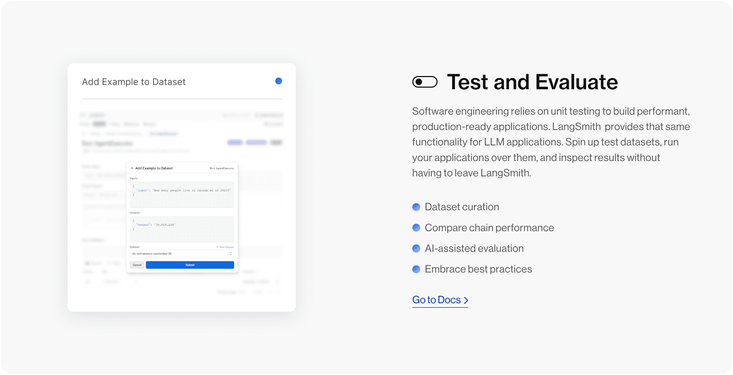Click the toggle icon beside Test and Evaluate
The width and height of the screenshot is (733, 375).
coord(424,82)
